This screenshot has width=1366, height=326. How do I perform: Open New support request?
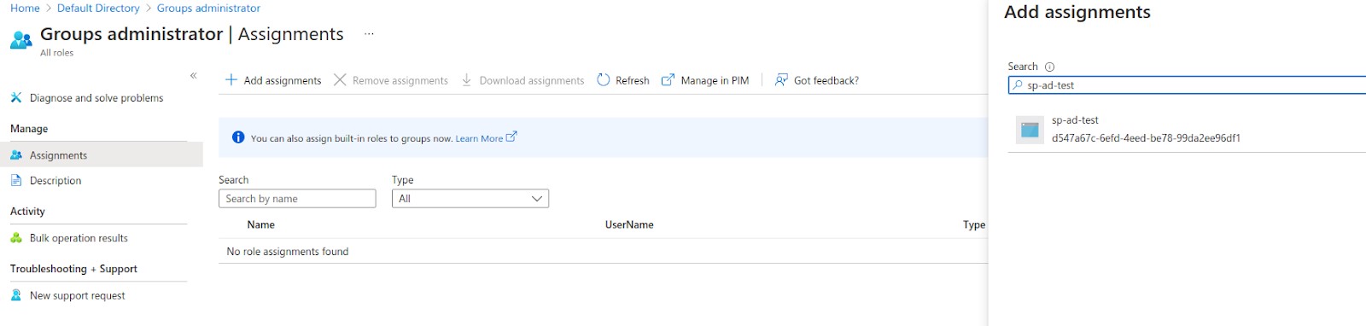[77, 295]
